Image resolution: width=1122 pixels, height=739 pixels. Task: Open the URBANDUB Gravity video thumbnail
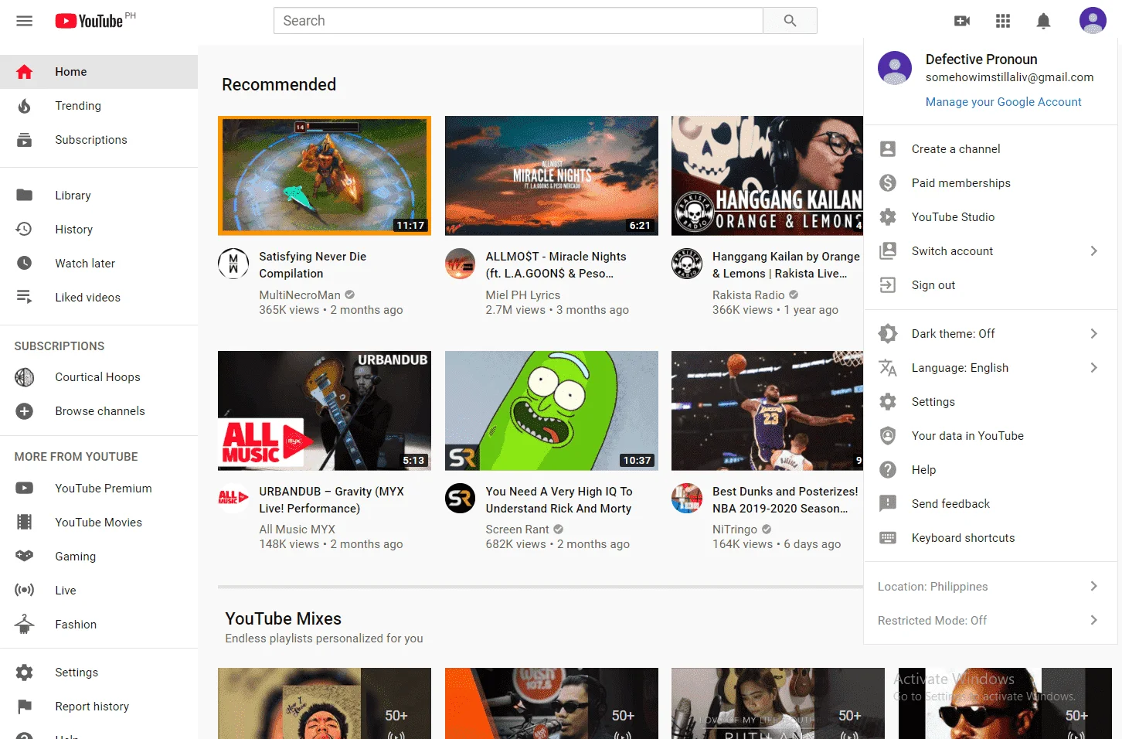pos(325,410)
